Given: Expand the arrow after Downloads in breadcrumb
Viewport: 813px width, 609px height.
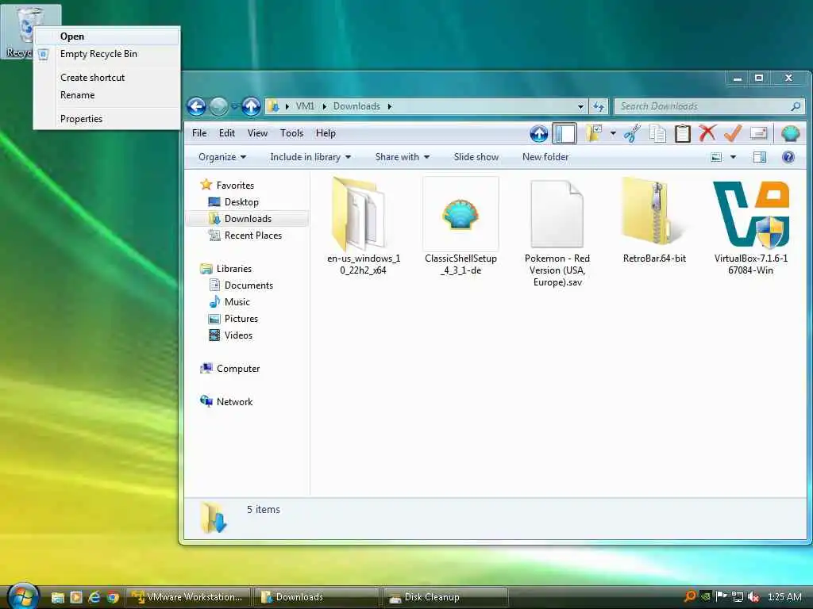Looking at the screenshot, I should [389, 107].
